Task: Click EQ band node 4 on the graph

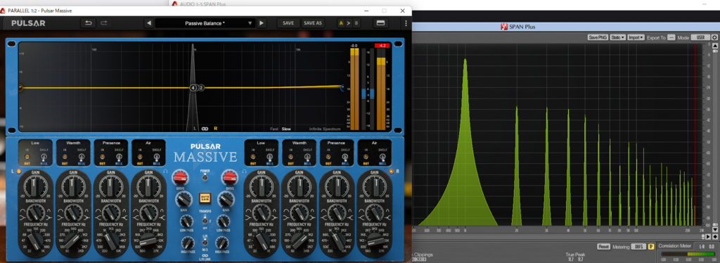Action: click(x=193, y=88)
